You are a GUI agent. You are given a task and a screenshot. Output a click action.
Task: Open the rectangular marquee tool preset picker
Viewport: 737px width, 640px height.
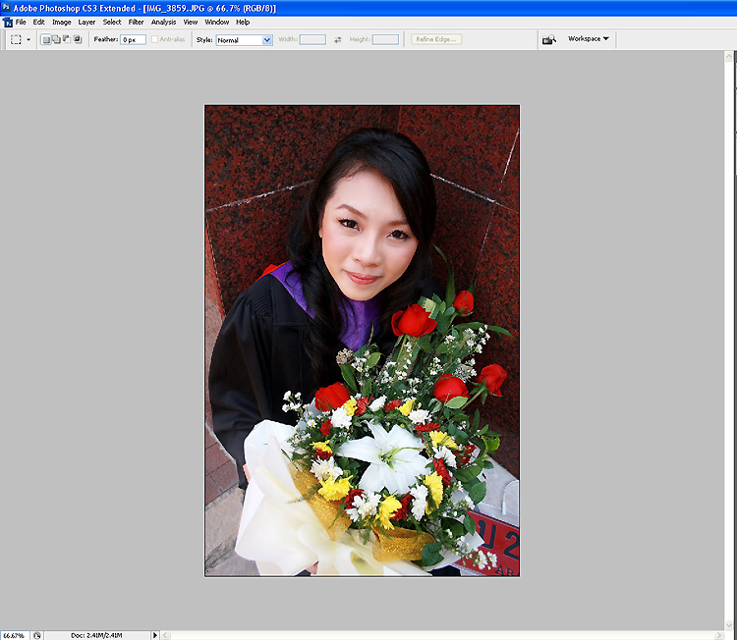pos(28,40)
